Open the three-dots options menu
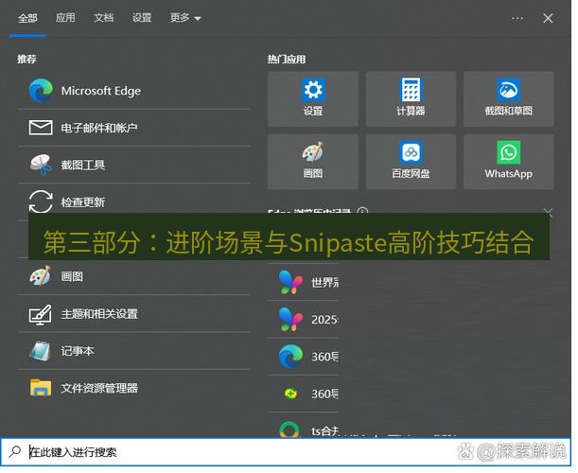Viewport: 578px width, 473px height. [517, 18]
